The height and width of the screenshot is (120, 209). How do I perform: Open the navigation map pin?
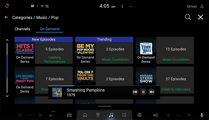point(98,115)
